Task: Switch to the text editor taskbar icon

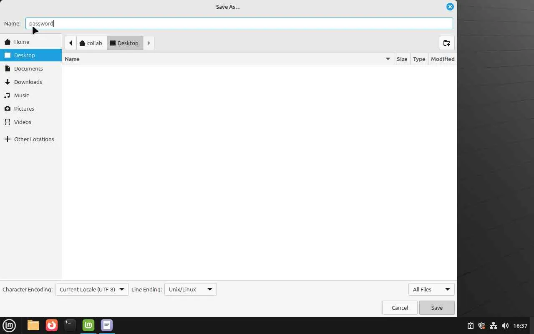Action: click(107, 325)
